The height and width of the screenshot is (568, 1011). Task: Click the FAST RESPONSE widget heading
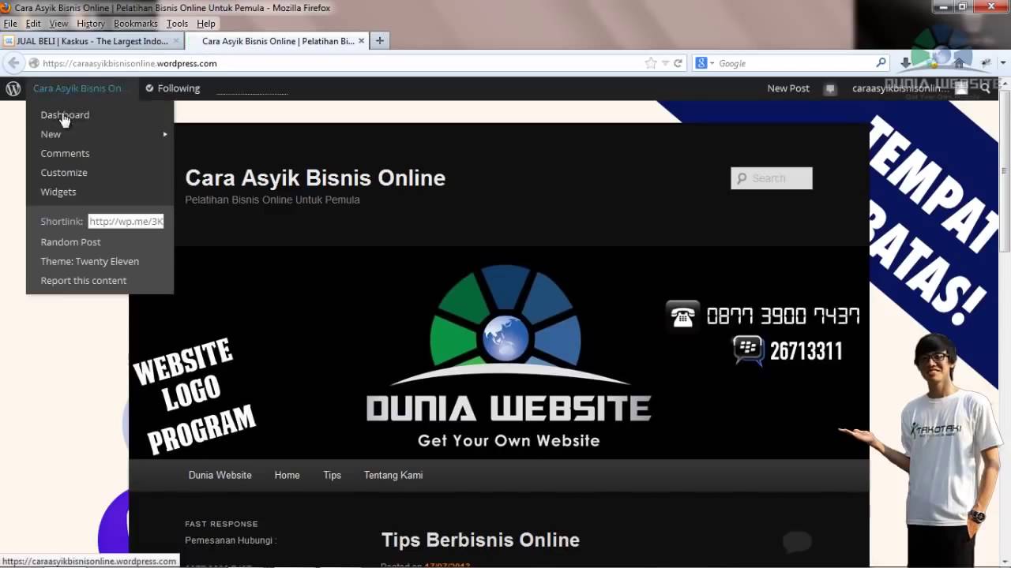221,524
